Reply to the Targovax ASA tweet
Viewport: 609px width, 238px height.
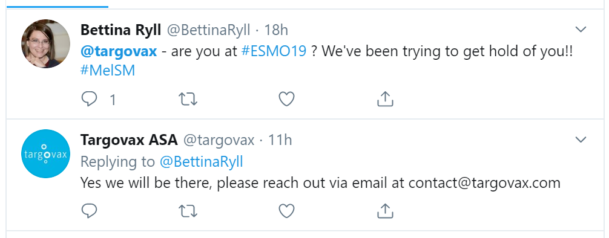tap(90, 211)
